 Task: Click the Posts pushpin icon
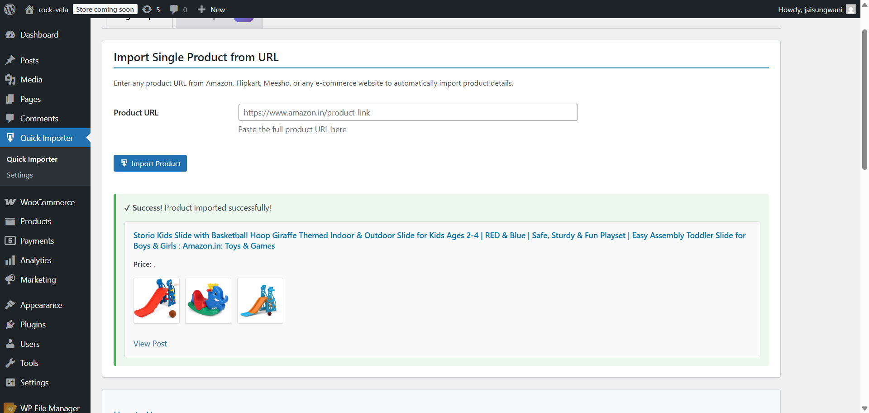pyautogui.click(x=10, y=60)
